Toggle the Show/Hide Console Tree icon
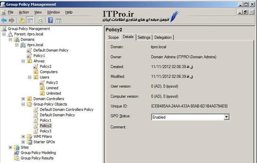257x163 pixels. (x=29, y=20)
